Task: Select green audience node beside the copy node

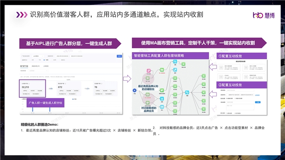Action: click(183, 64)
